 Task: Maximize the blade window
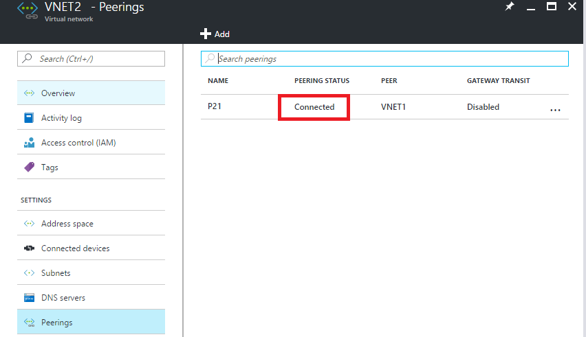552,6
